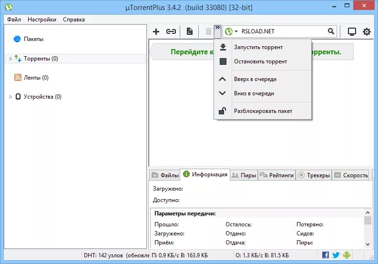Click the info panel scrollbar down arrow
Screen dimensions: 378x264
(368, 244)
